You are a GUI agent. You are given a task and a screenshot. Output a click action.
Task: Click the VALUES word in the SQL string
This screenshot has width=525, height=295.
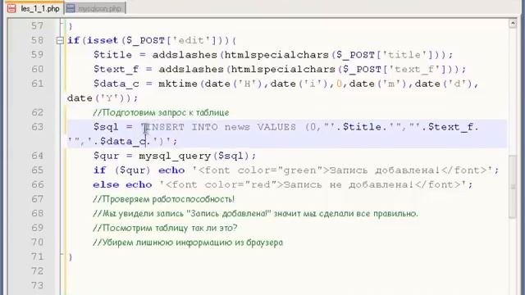pyautogui.click(x=276, y=127)
